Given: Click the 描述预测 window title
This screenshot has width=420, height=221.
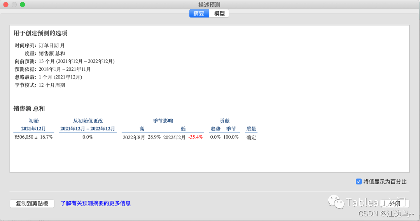Looking at the screenshot, I should point(209,5).
